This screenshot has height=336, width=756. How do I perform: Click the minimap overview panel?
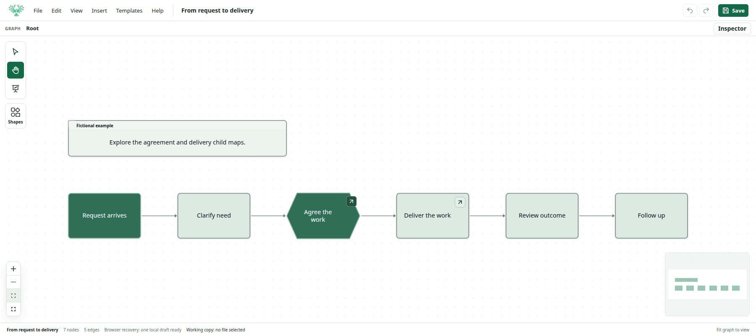(x=707, y=284)
